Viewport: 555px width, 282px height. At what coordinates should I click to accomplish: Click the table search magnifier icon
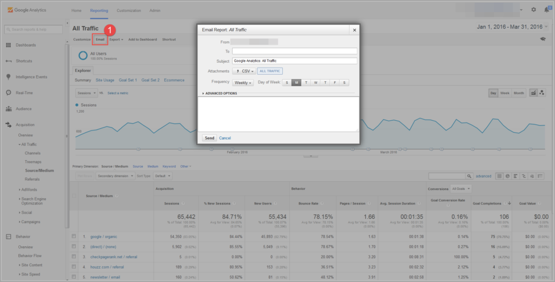click(x=469, y=176)
